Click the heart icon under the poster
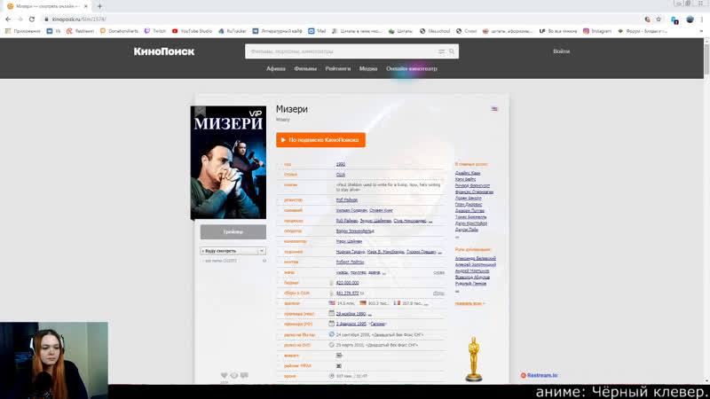The width and height of the screenshot is (710, 399). coord(224,375)
